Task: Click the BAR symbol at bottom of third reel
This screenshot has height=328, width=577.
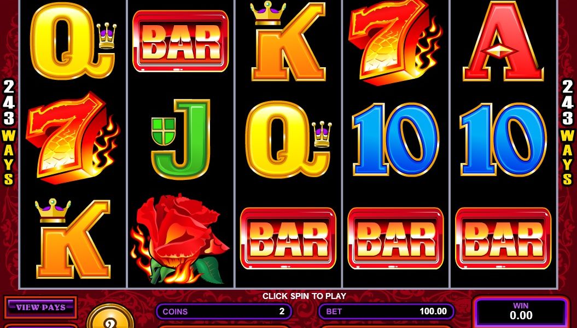Action: pos(288,238)
